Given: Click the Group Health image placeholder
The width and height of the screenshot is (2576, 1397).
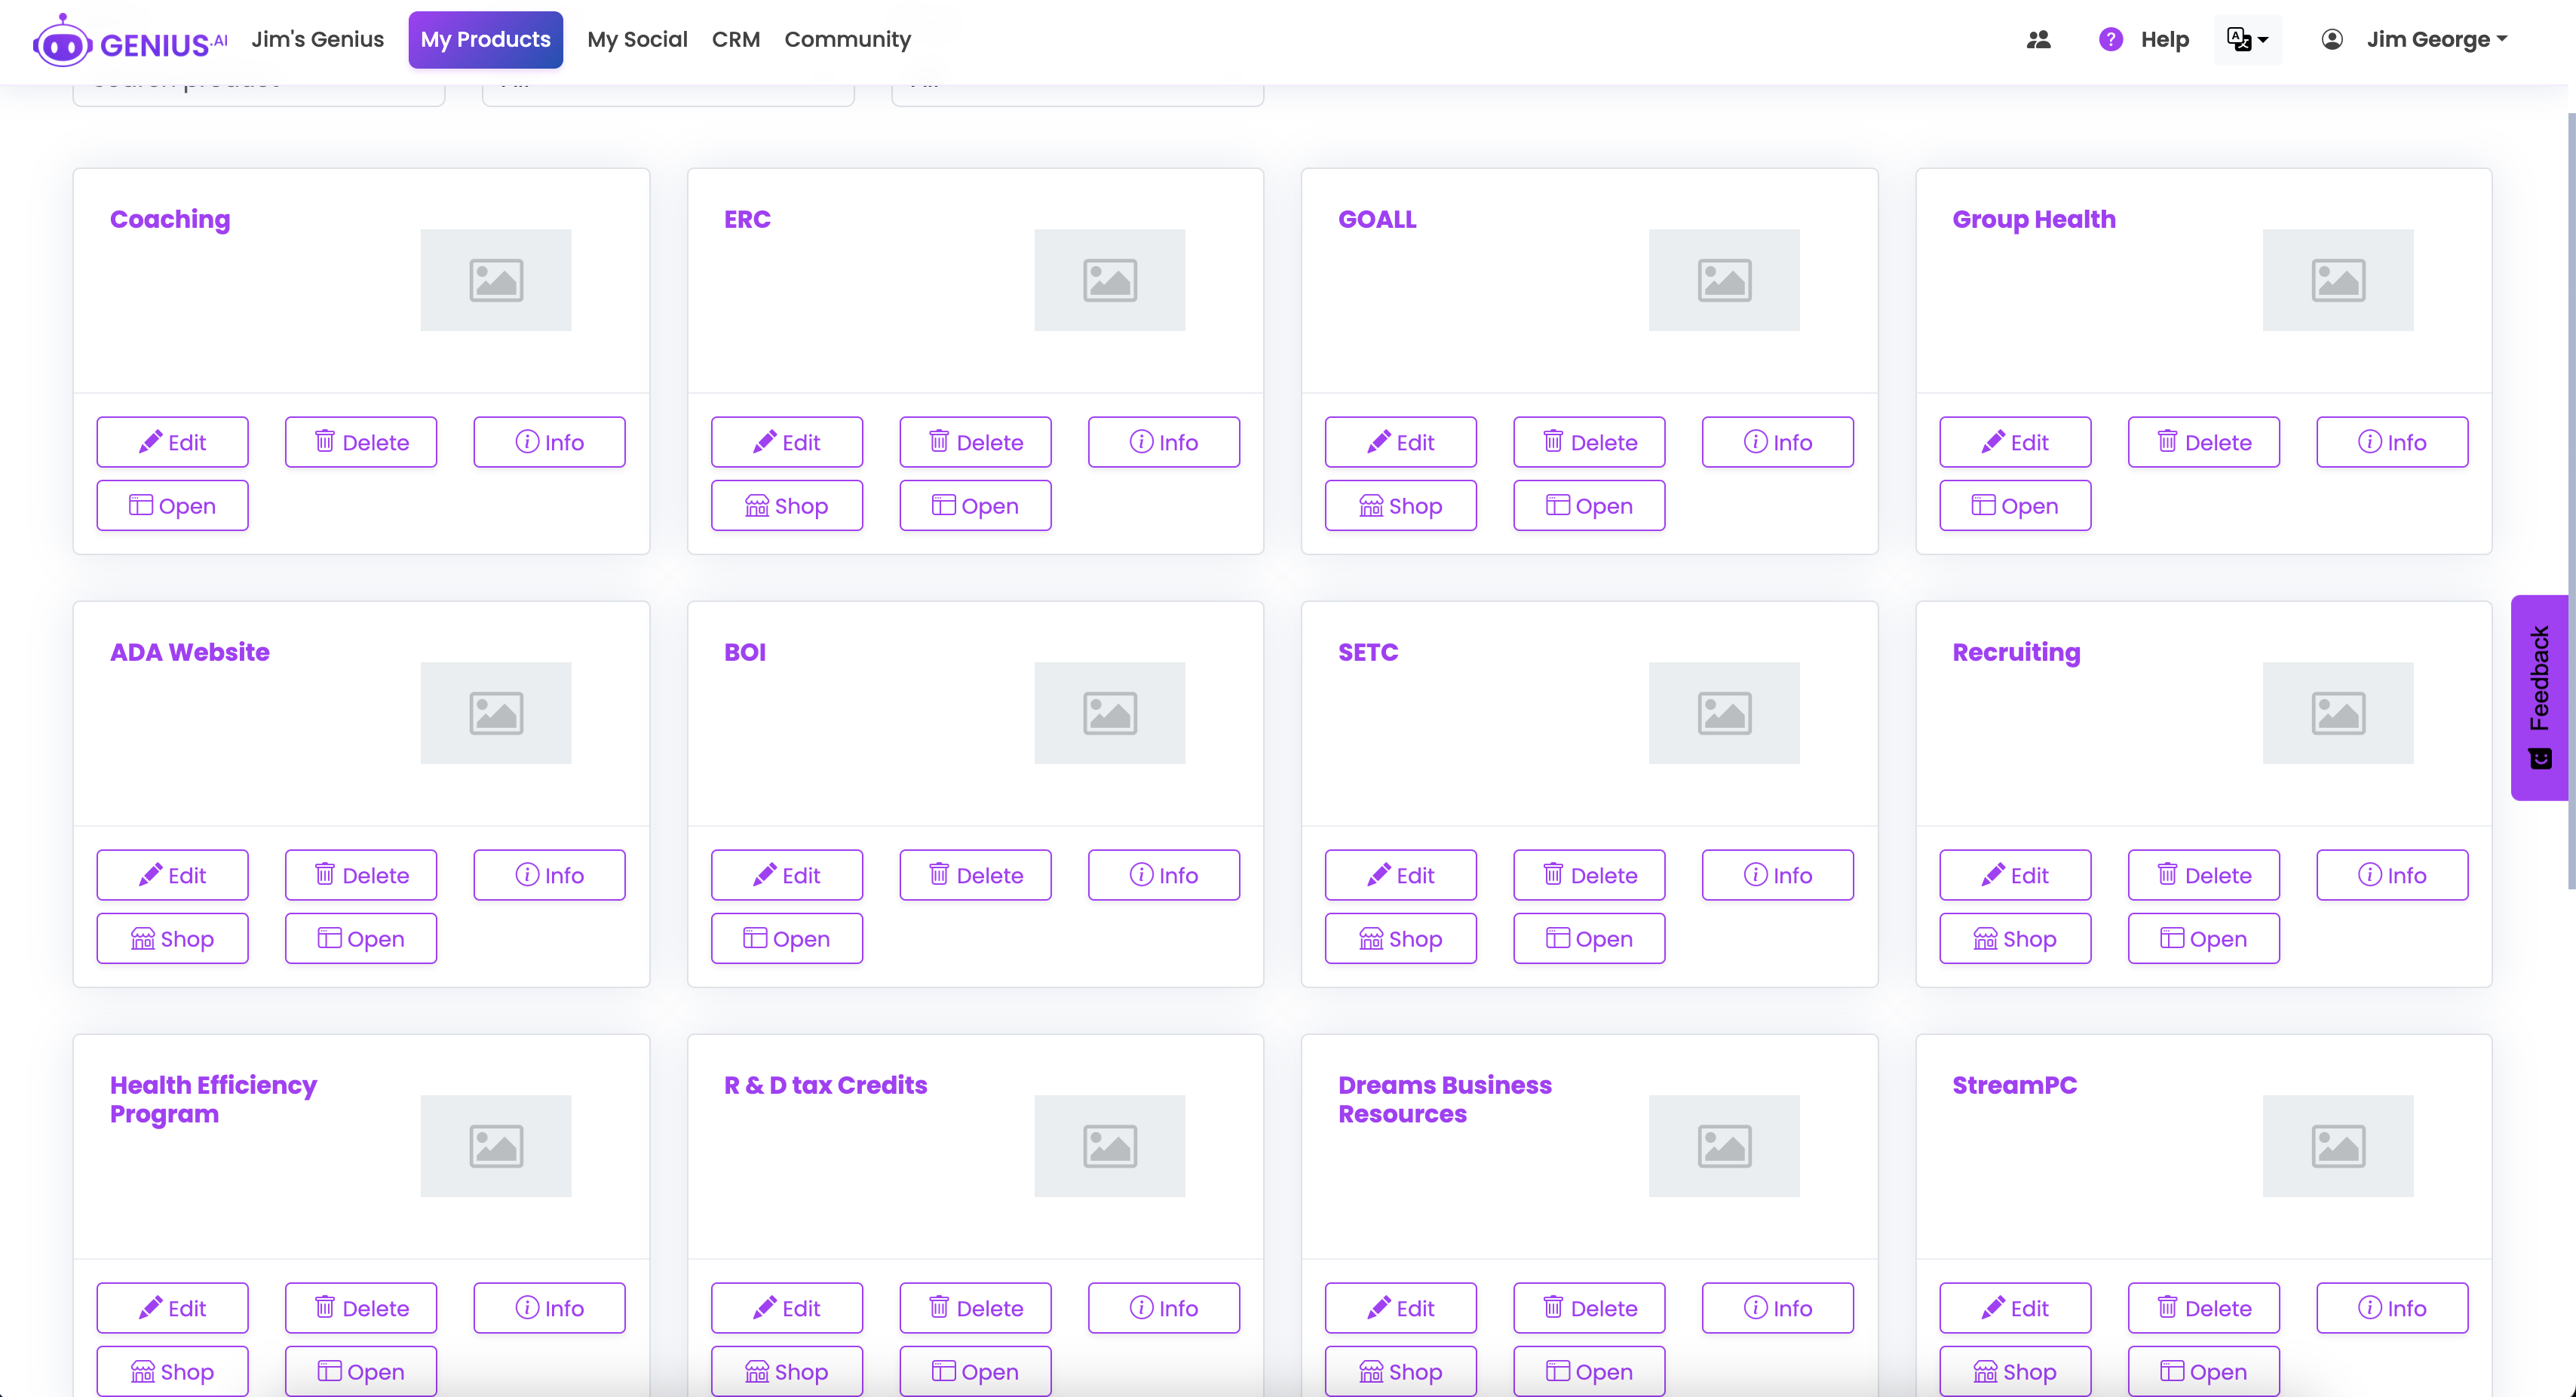Looking at the screenshot, I should (x=2338, y=280).
